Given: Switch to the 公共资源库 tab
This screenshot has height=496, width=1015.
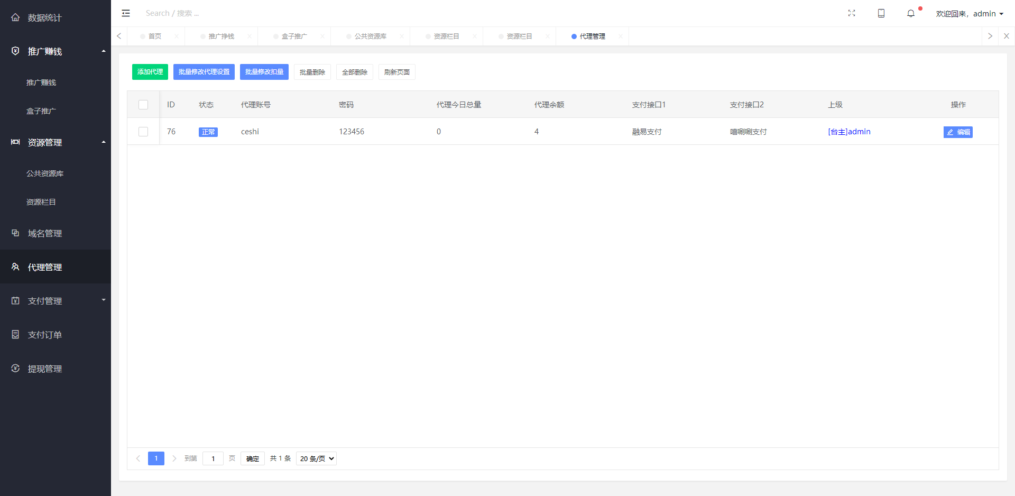Looking at the screenshot, I should coord(370,36).
